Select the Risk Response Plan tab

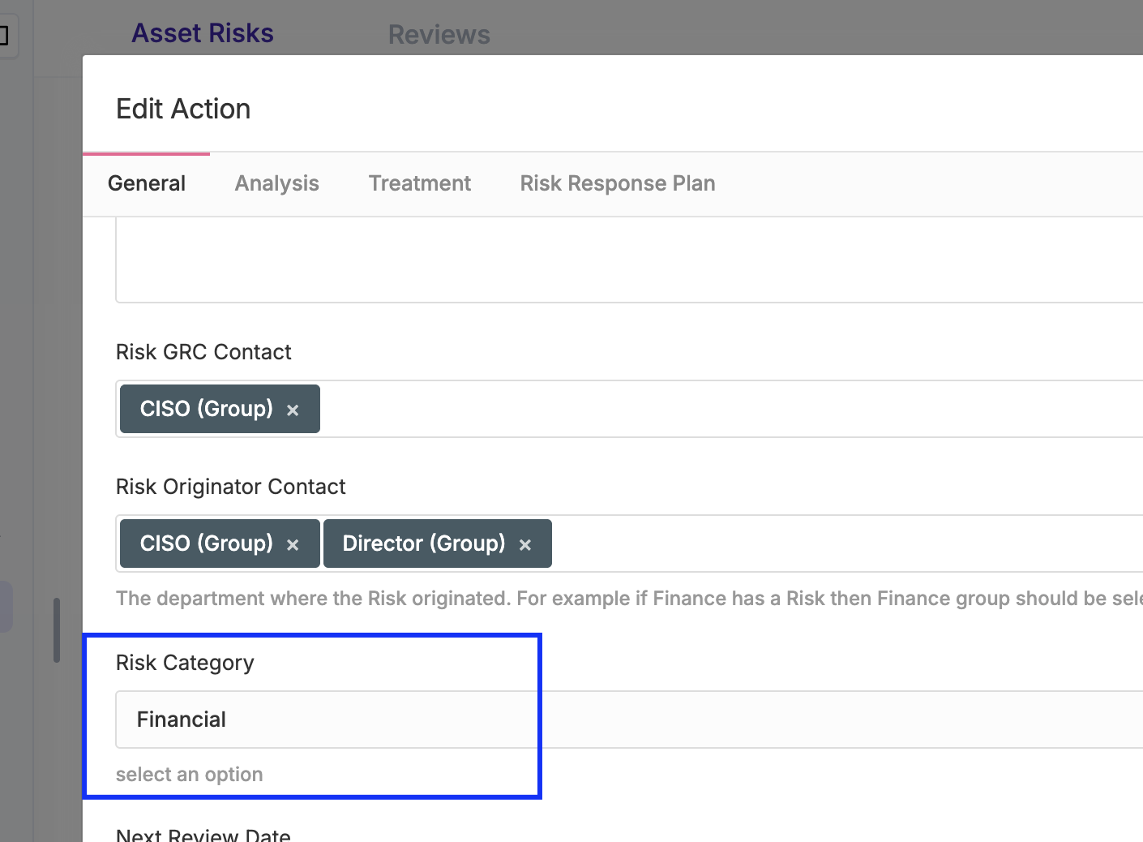[x=617, y=183]
